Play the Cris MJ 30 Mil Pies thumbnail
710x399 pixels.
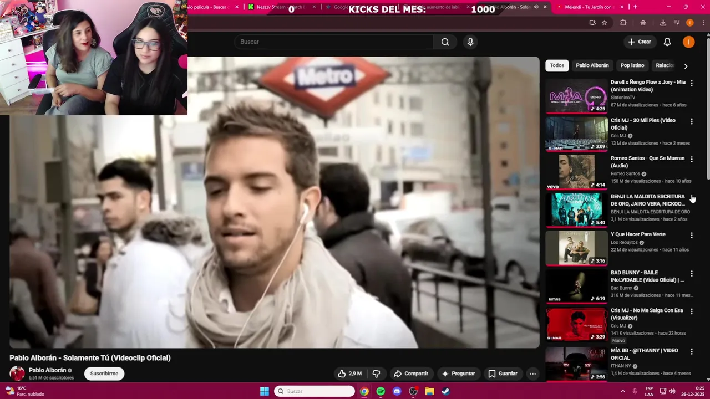click(x=576, y=134)
